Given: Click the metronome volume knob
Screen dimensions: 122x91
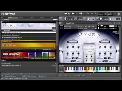Looking at the screenshot, I should pyautogui.click(x=88, y=19).
